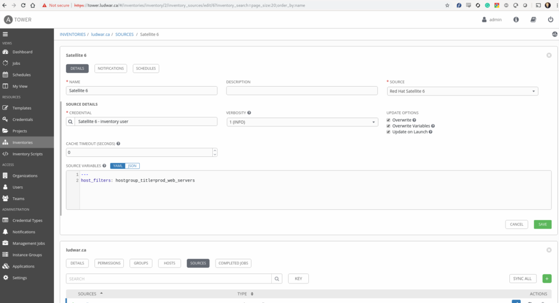Select the Satellite 6 DETAILS tab
559x303 pixels.
click(x=77, y=68)
